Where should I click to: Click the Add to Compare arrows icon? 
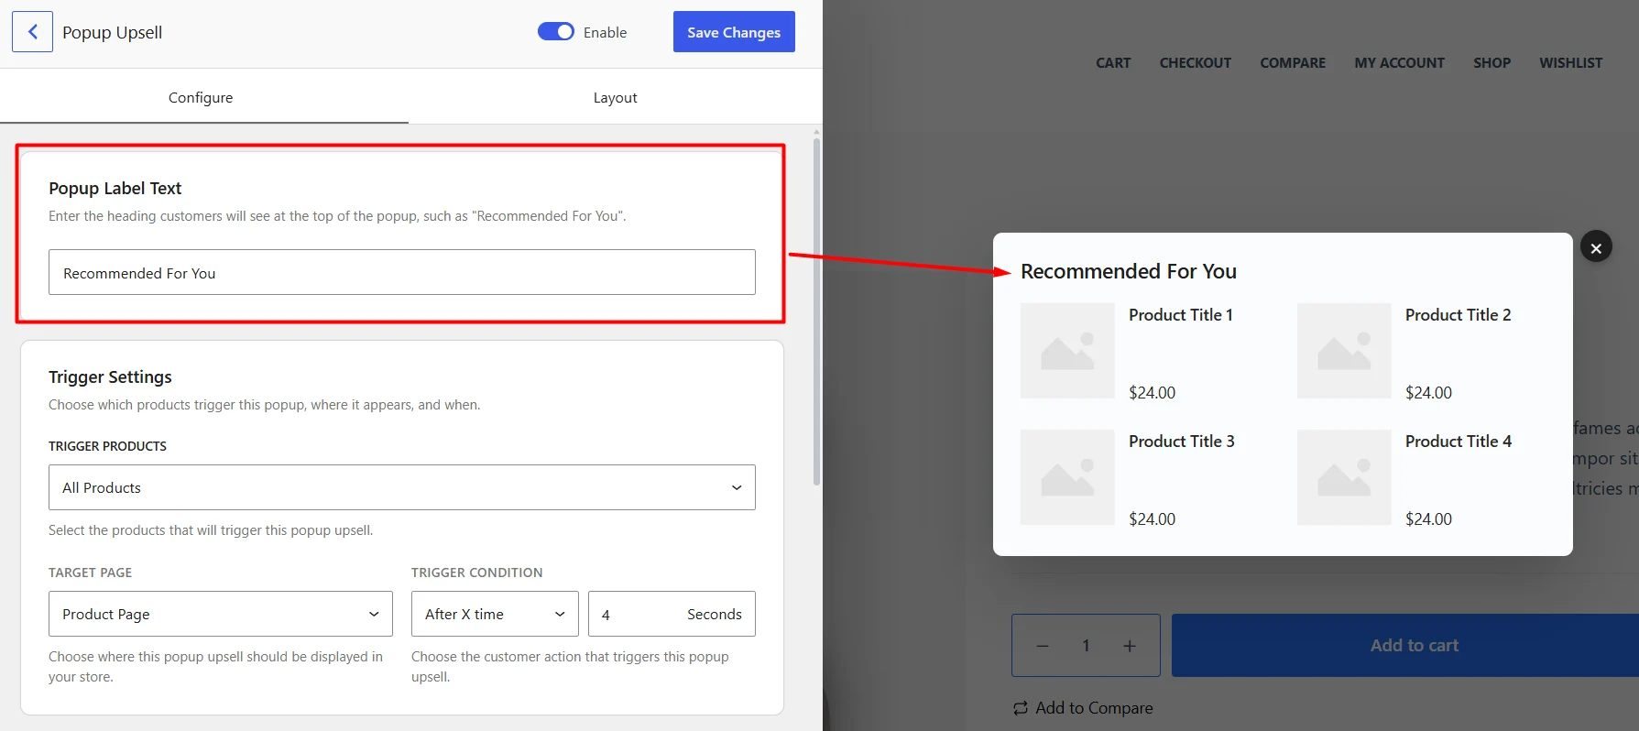pyautogui.click(x=1021, y=708)
